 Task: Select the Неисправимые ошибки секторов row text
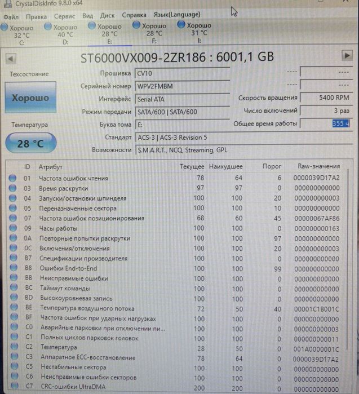[x=88, y=377]
